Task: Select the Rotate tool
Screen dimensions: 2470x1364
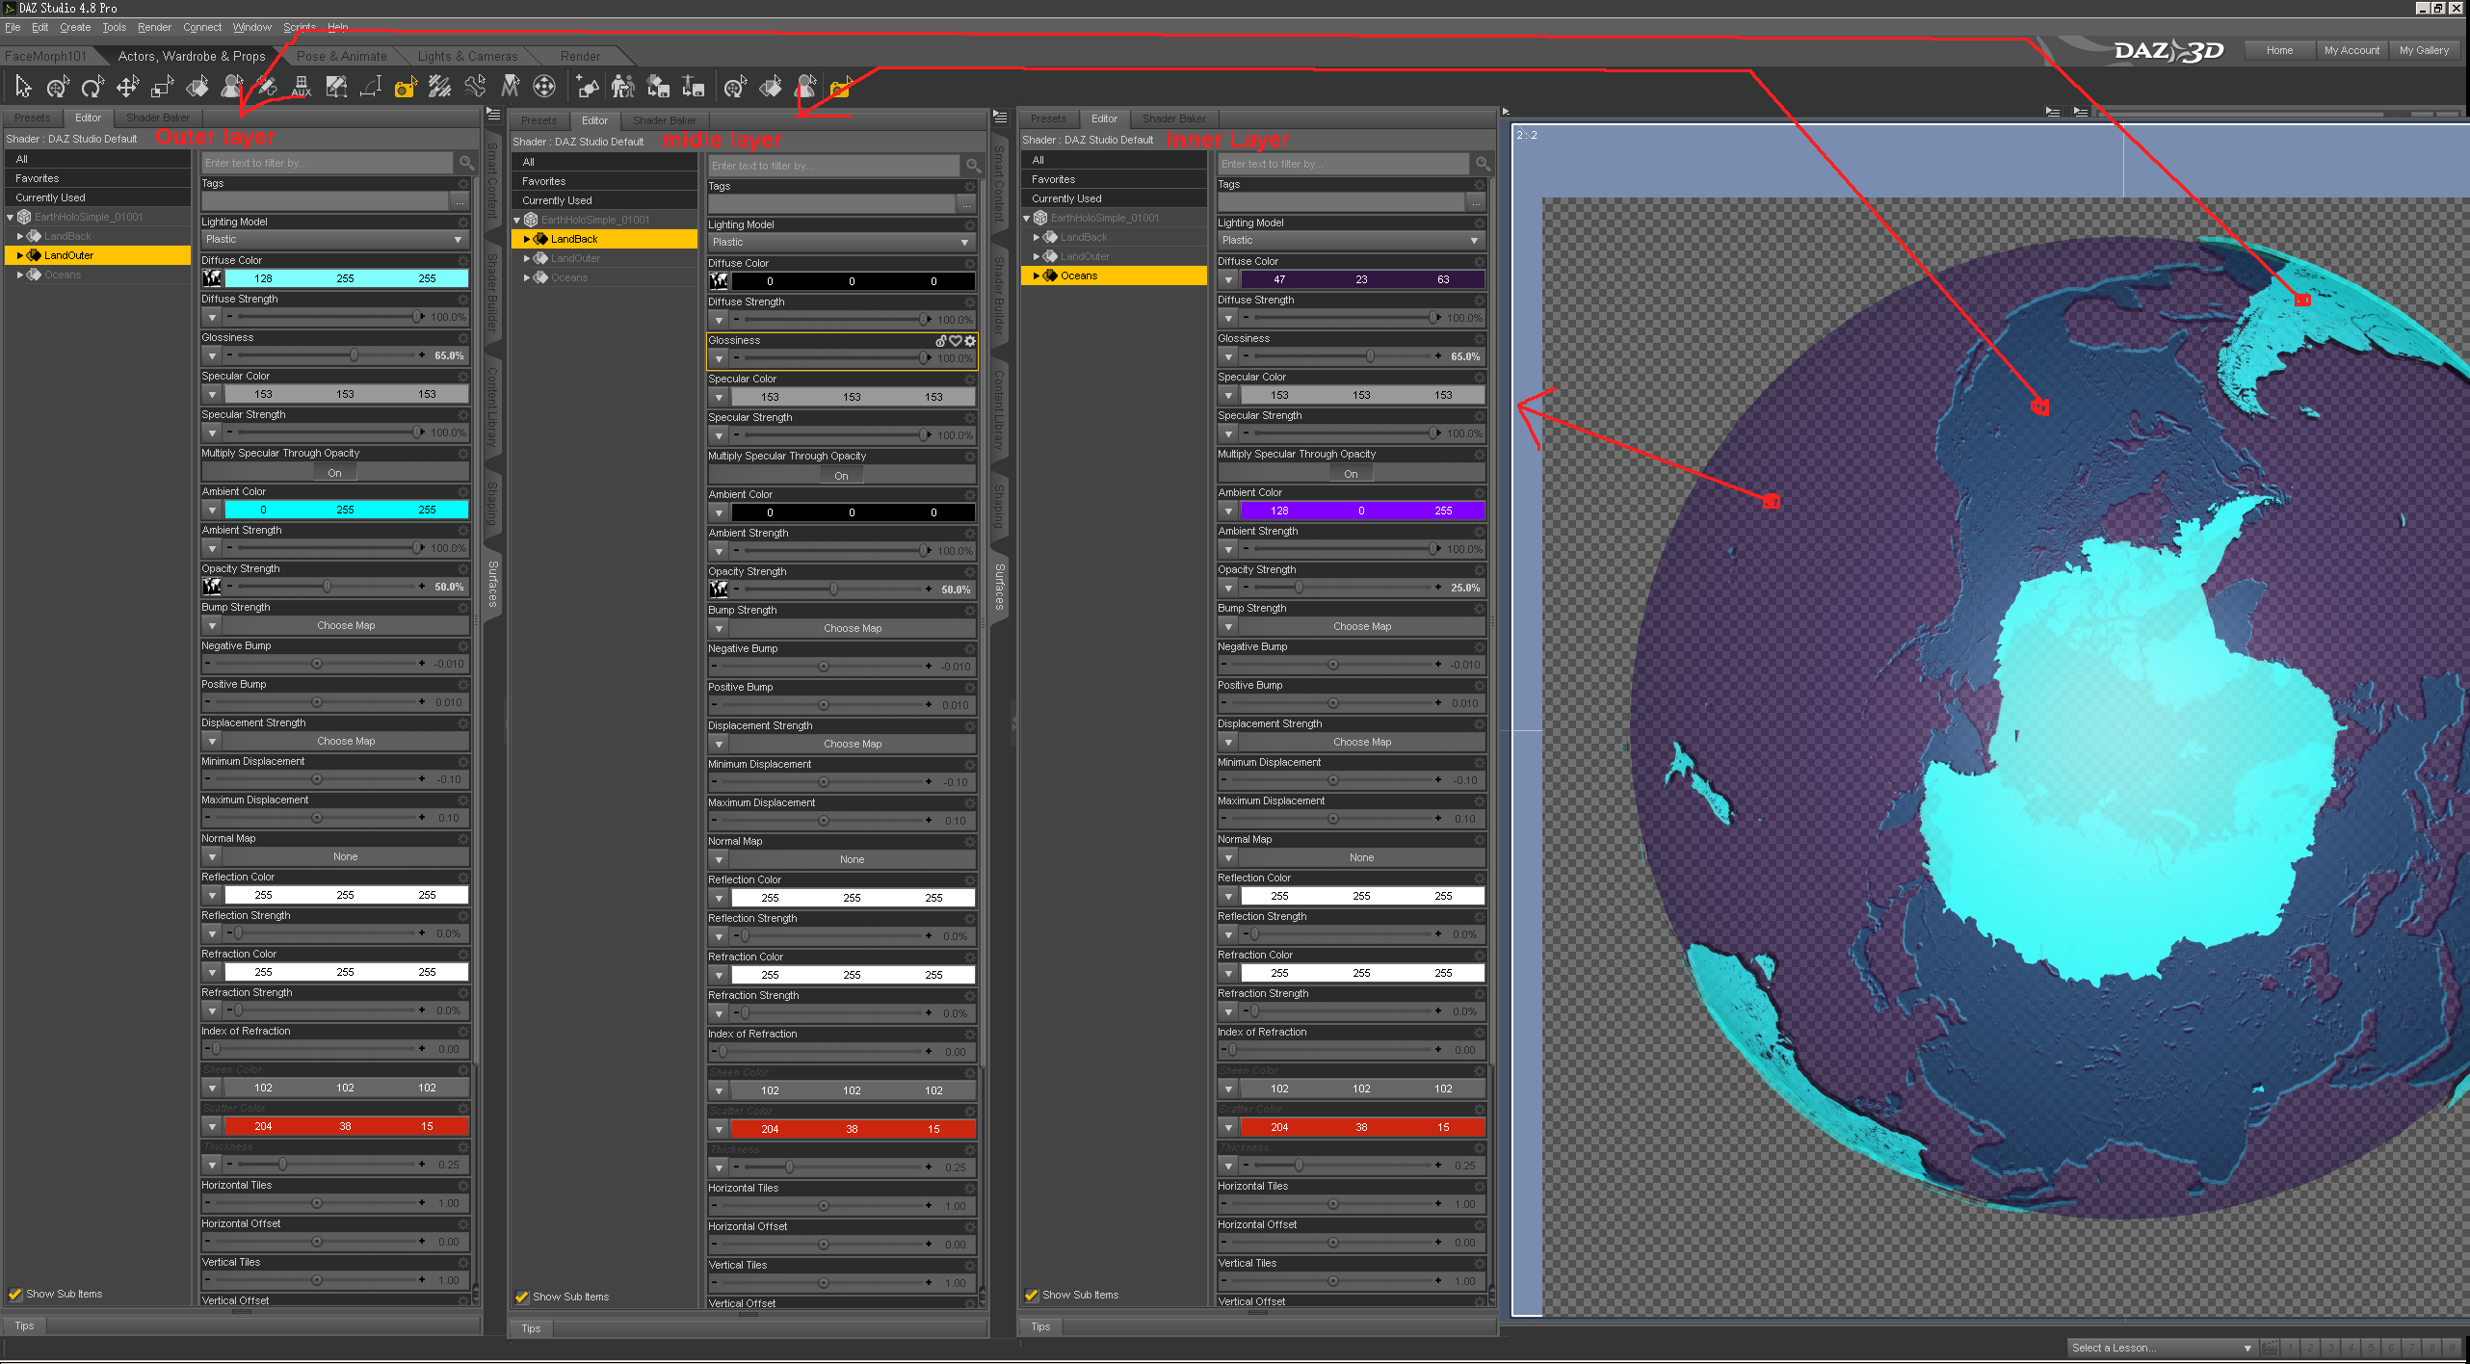Action: tap(92, 88)
